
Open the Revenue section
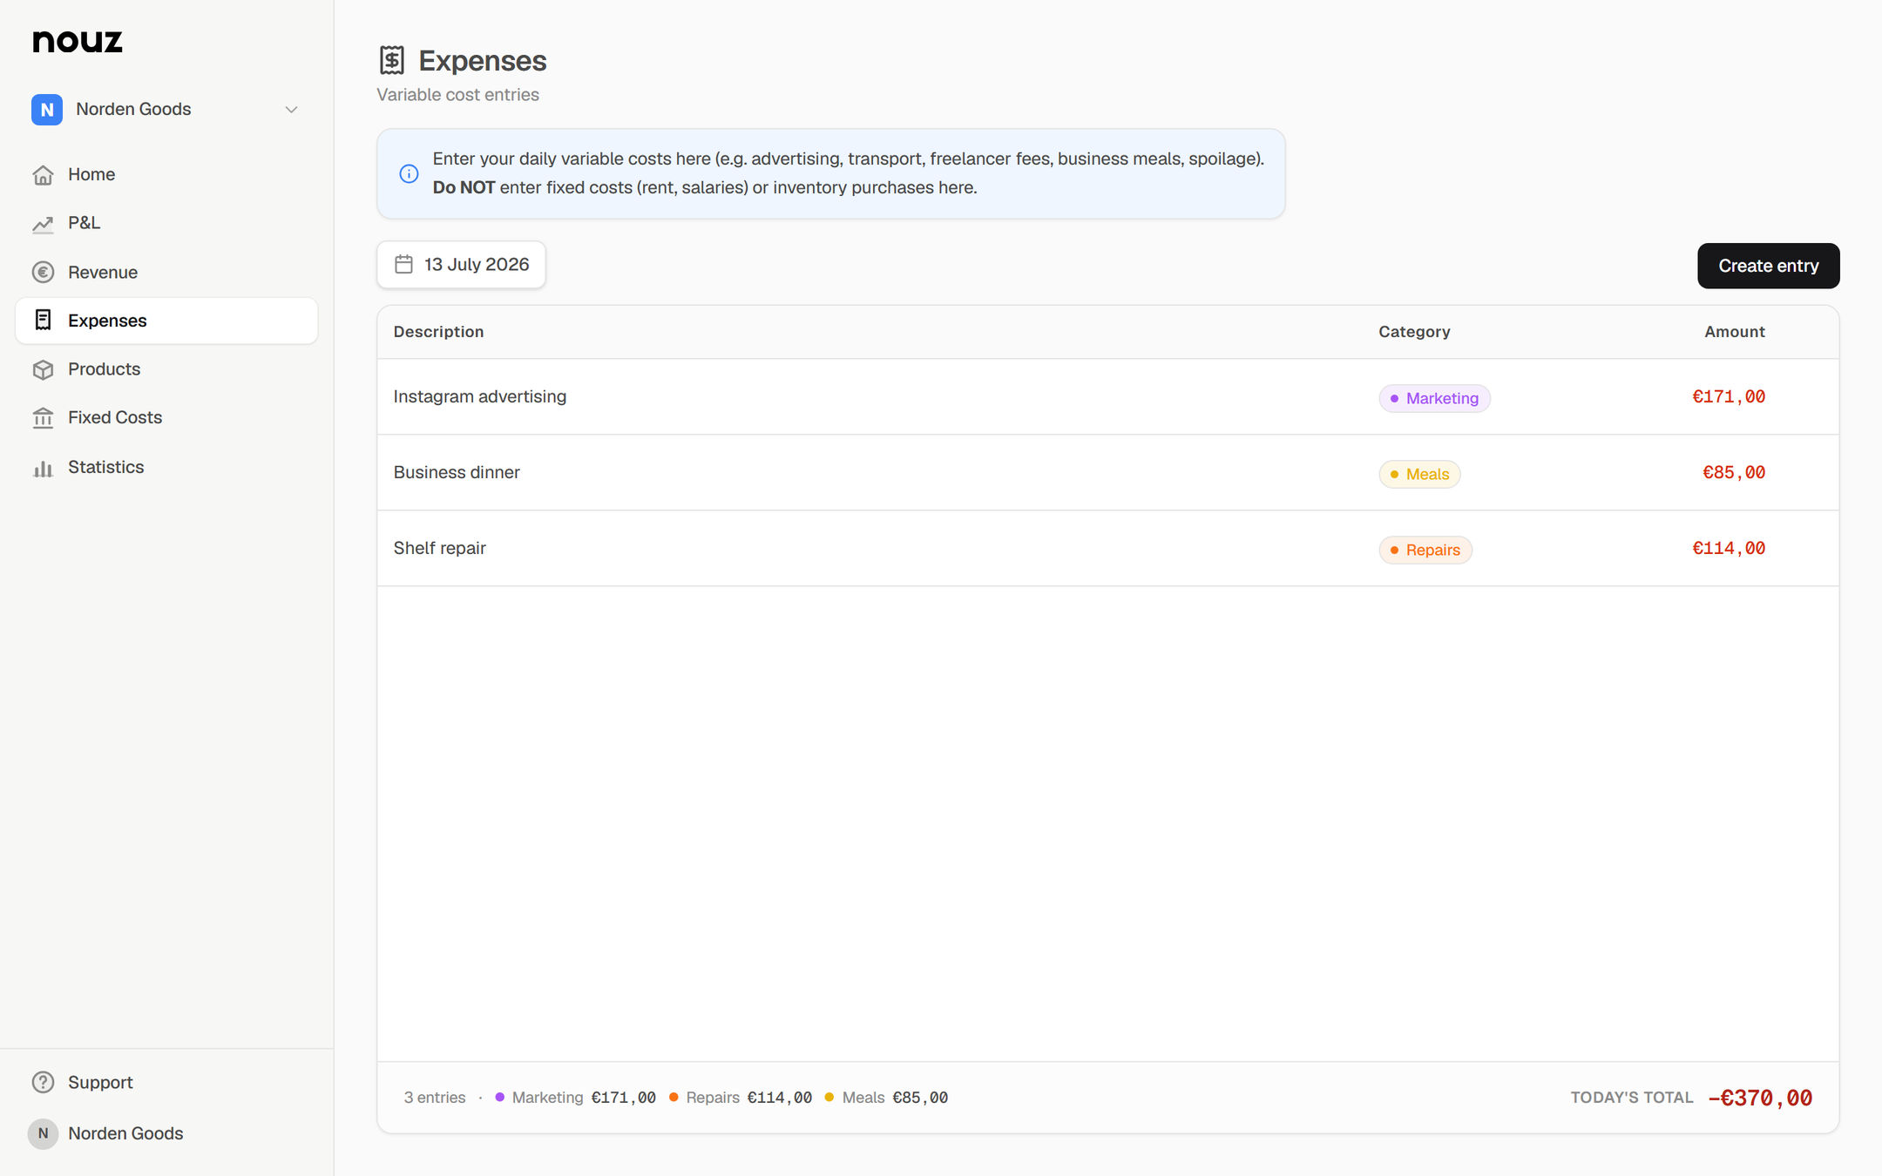click(166, 273)
